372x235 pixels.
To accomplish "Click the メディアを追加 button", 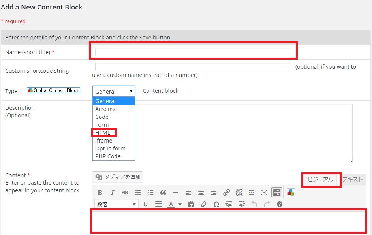I will click(x=118, y=177).
